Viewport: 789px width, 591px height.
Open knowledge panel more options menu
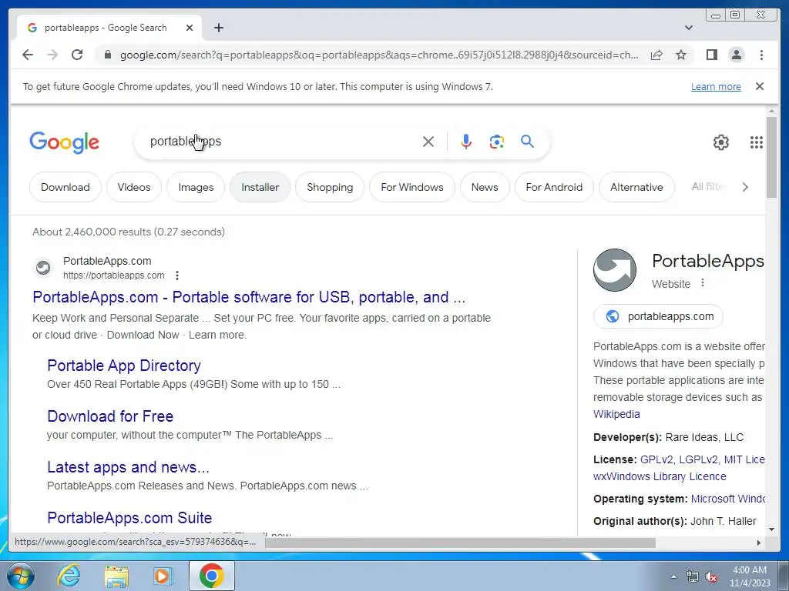click(703, 283)
